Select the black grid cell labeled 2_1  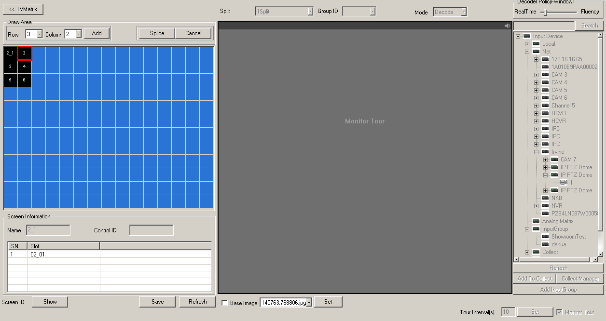[x=10, y=53]
